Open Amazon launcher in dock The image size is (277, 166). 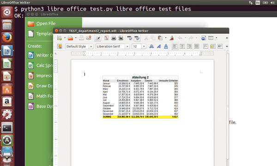tap(7, 102)
